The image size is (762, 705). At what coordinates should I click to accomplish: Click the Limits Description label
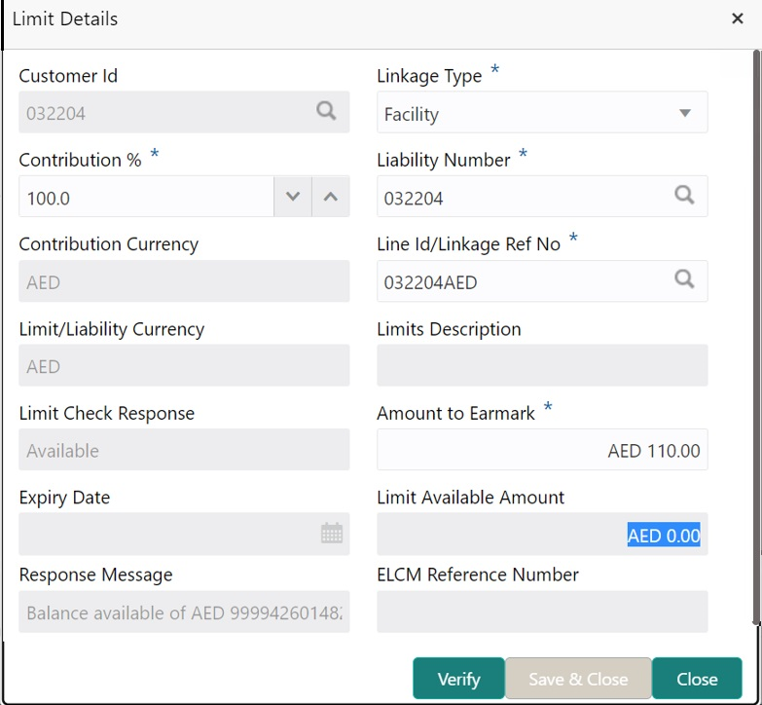coord(449,329)
